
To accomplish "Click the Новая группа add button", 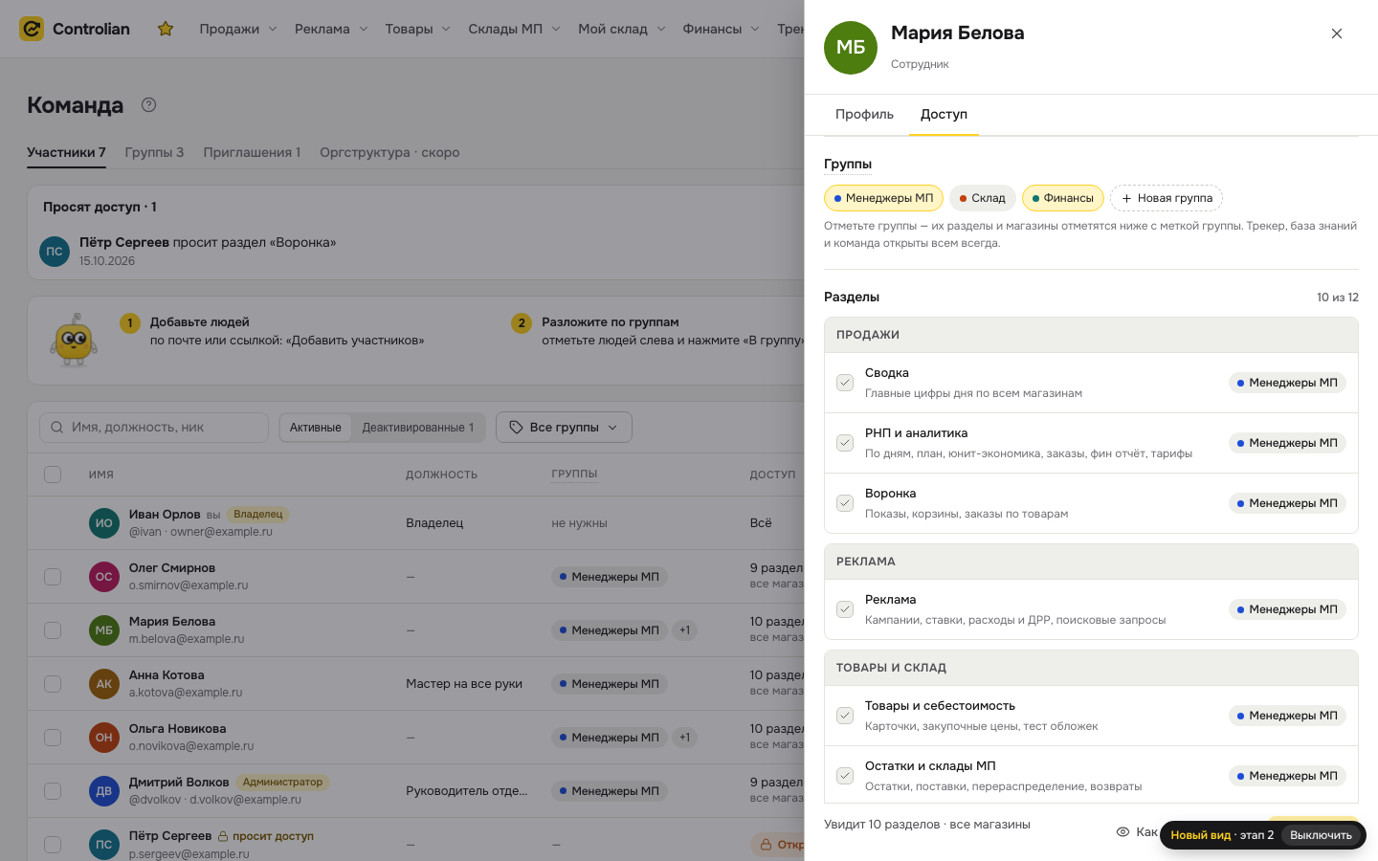I will tap(1167, 198).
